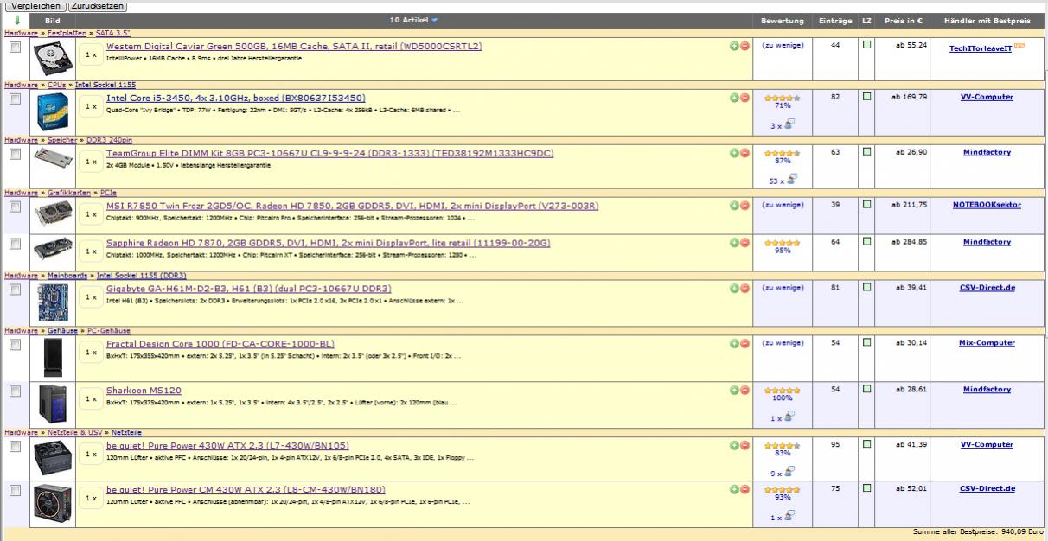Image resolution: width=1048 pixels, height=541 pixels.
Task: Click green plus icon for MSI R7850 Twin Frozr
Action: pos(734,206)
